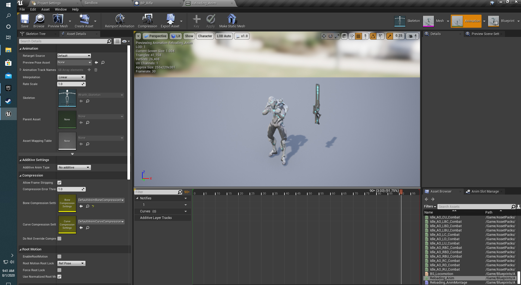Screen dimensions: 521x285
Task: Open the Interpolation Linear dropdown
Action: pyautogui.click(x=71, y=77)
